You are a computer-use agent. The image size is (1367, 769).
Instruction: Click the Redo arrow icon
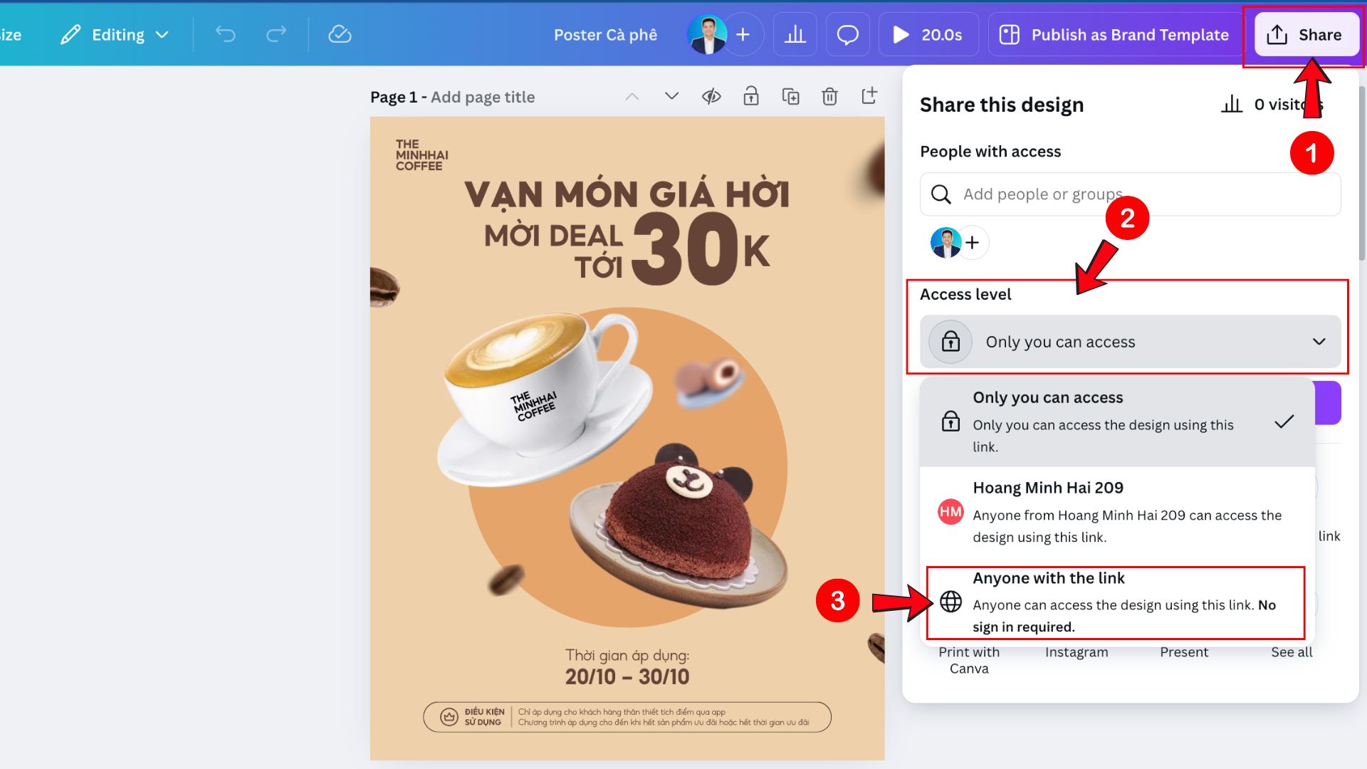pos(276,34)
